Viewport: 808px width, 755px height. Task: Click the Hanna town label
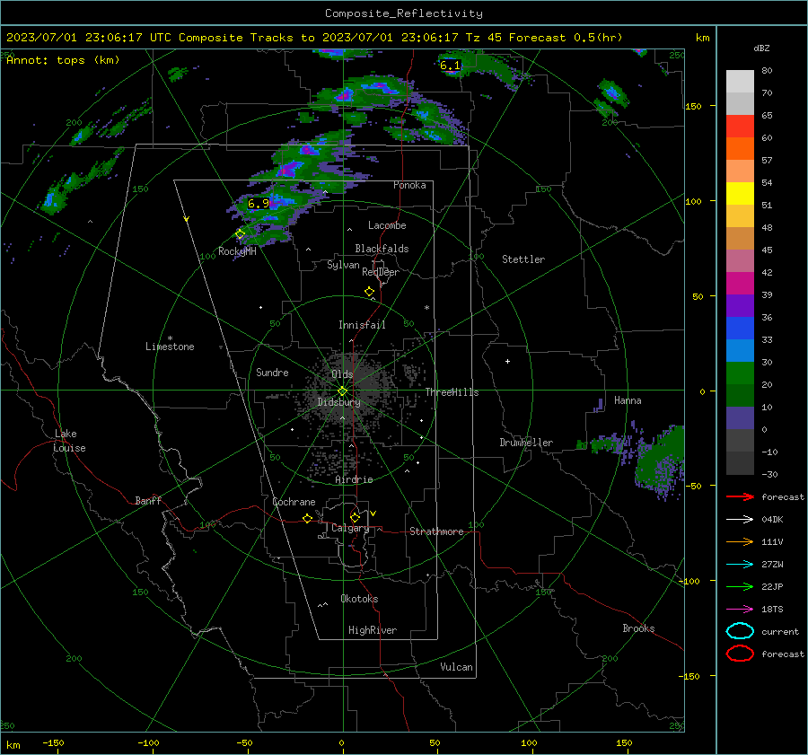(x=628, y=400)
